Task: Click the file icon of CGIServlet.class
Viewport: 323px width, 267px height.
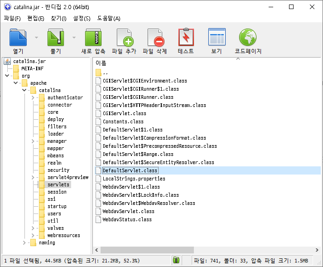Action: click(98, 113)
